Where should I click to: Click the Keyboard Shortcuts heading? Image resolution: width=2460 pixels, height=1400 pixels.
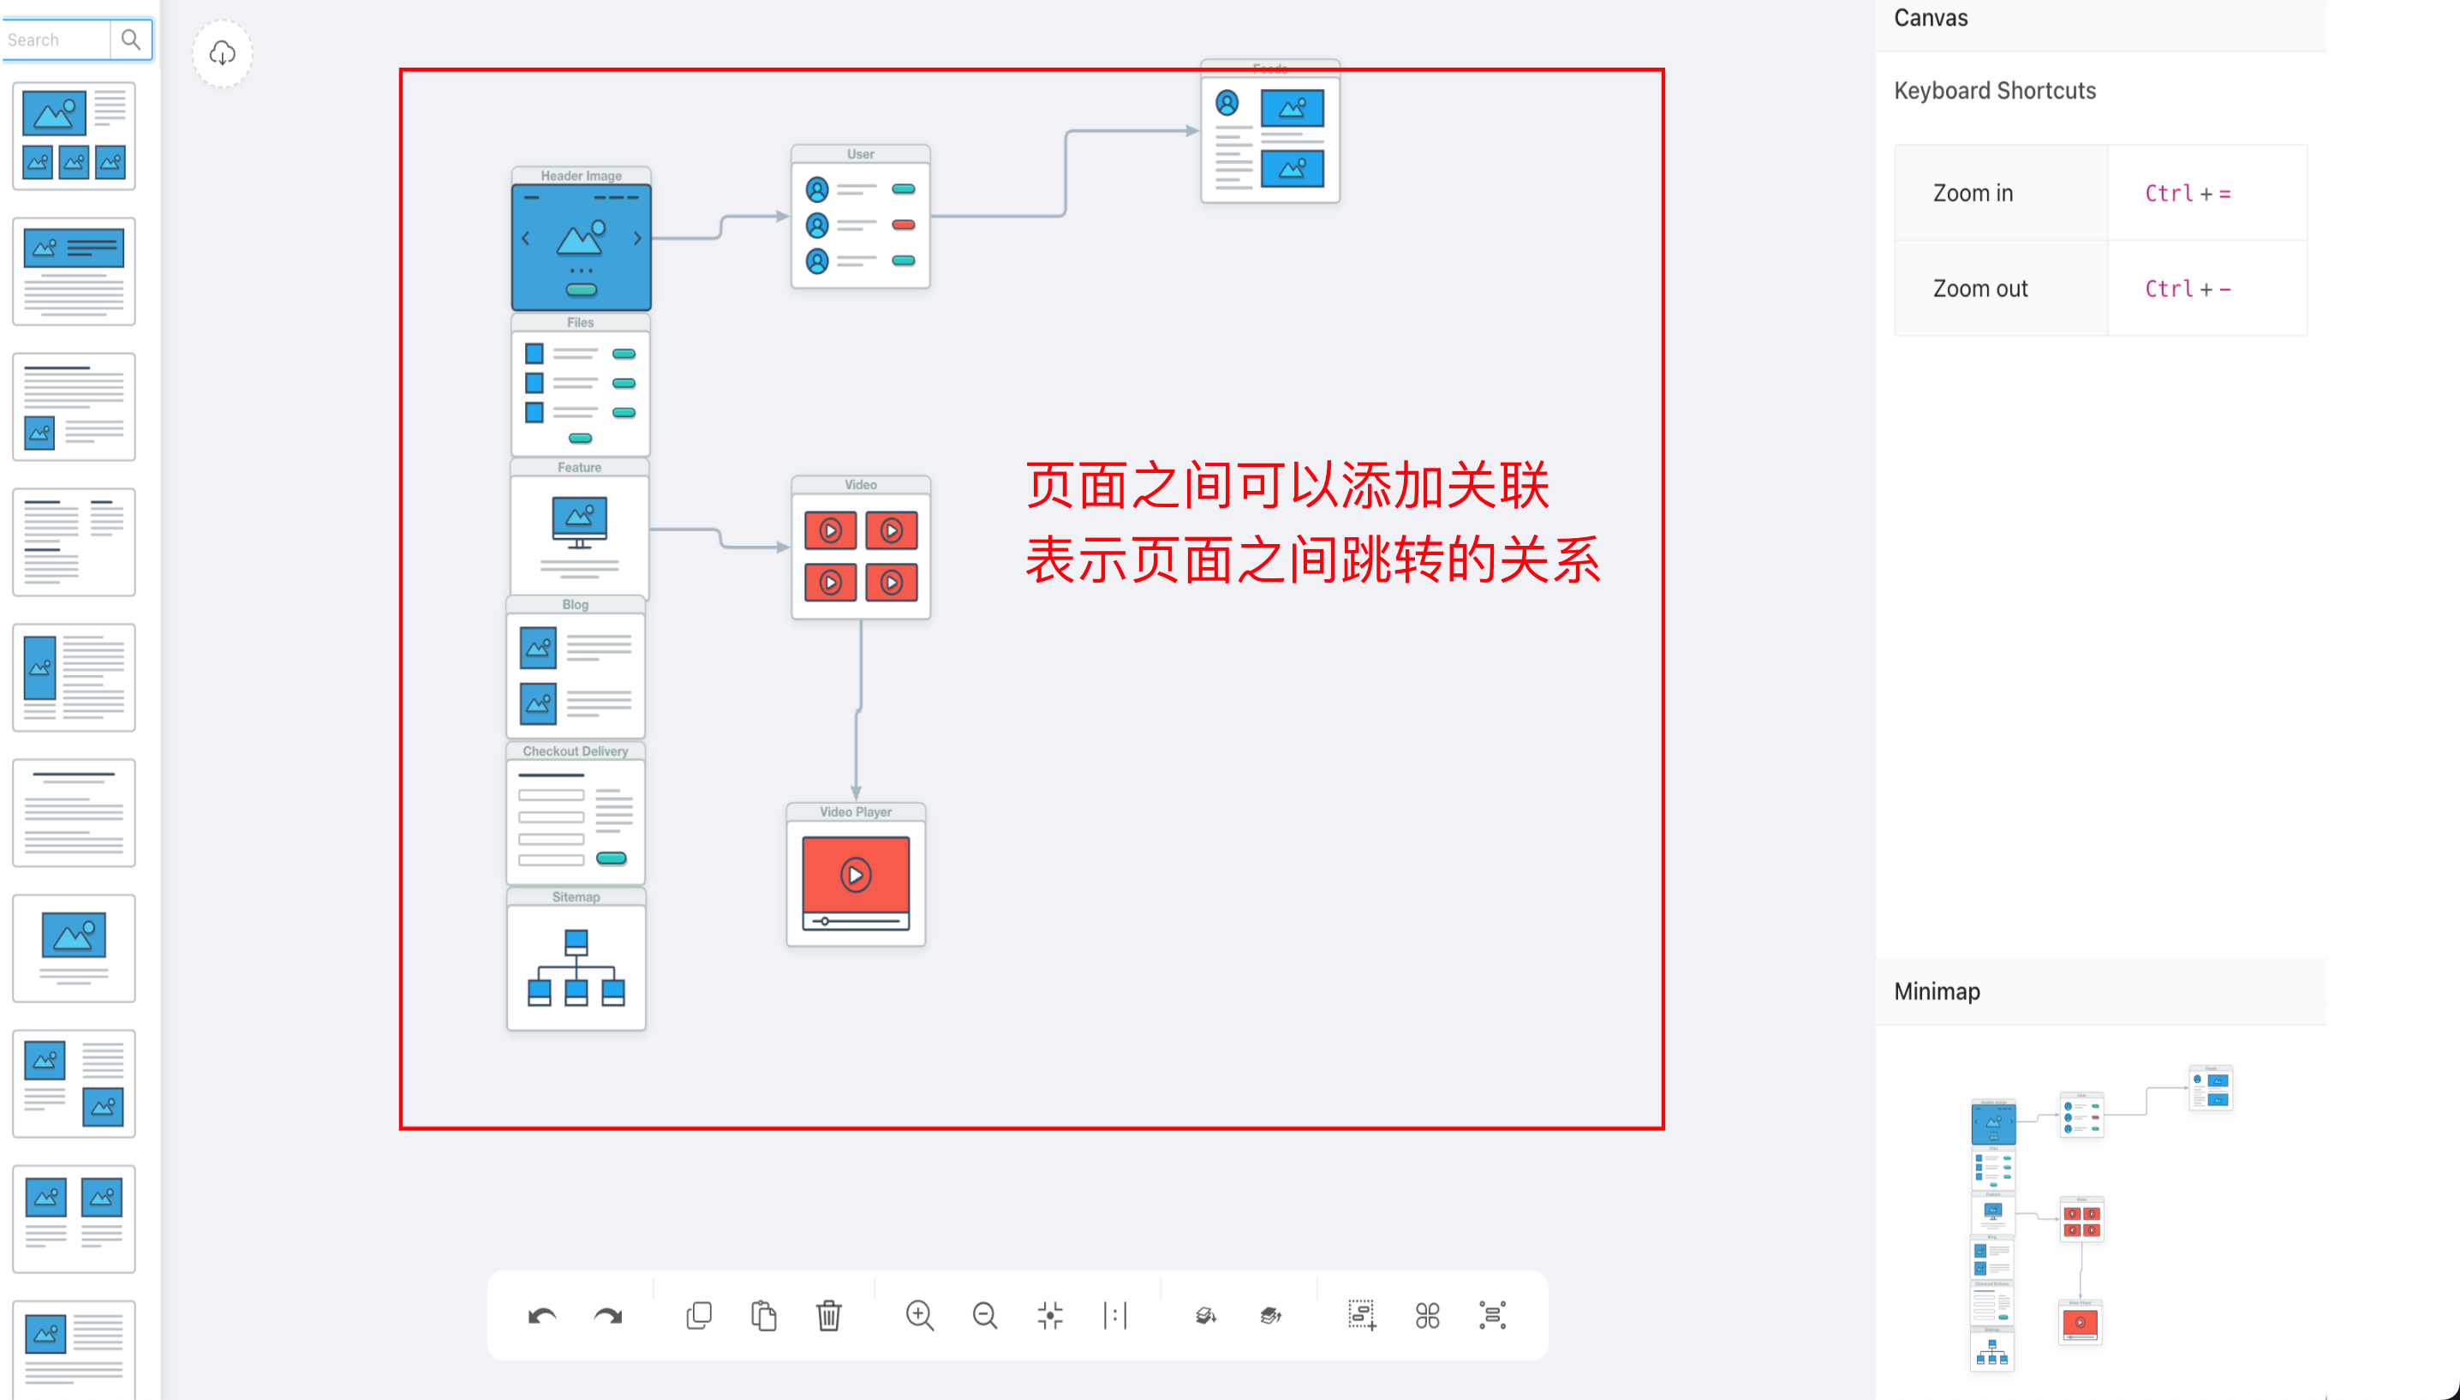[x=1995, y=90]
